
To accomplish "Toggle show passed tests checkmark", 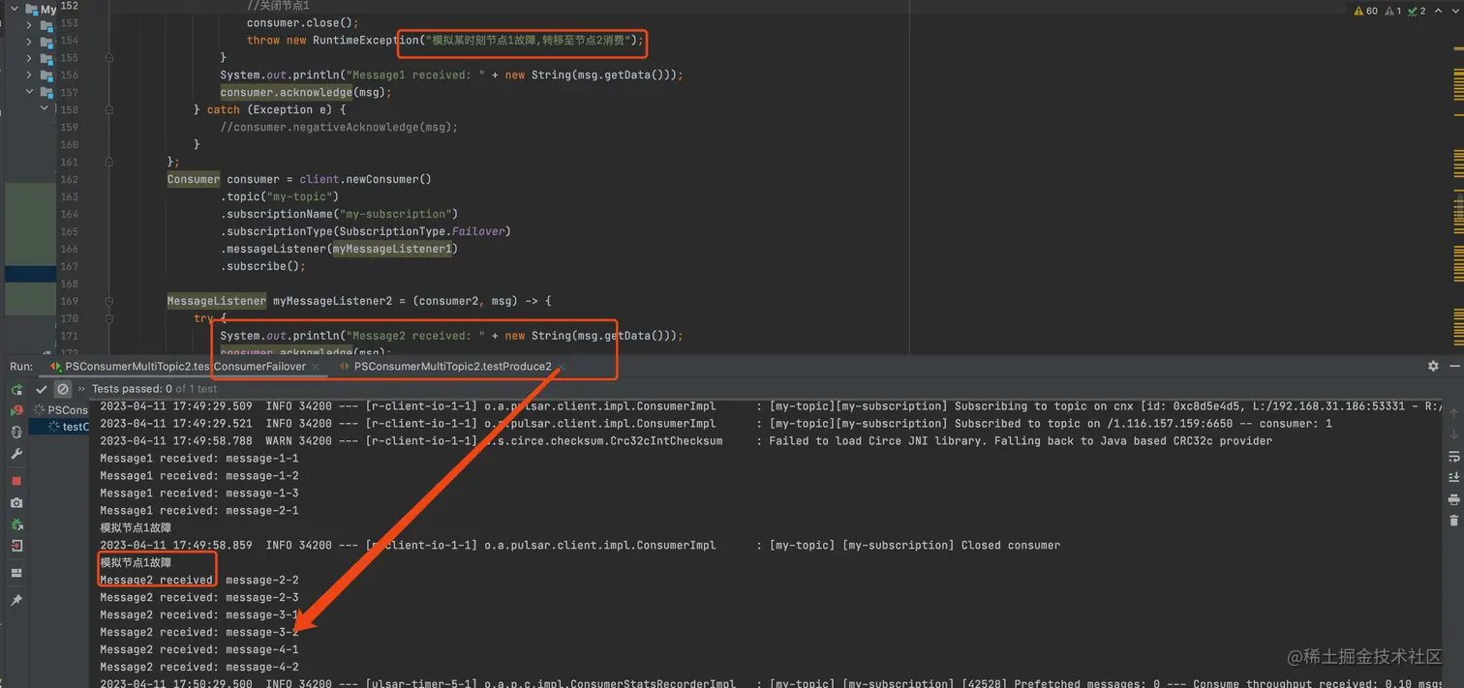I will point(41,389).
